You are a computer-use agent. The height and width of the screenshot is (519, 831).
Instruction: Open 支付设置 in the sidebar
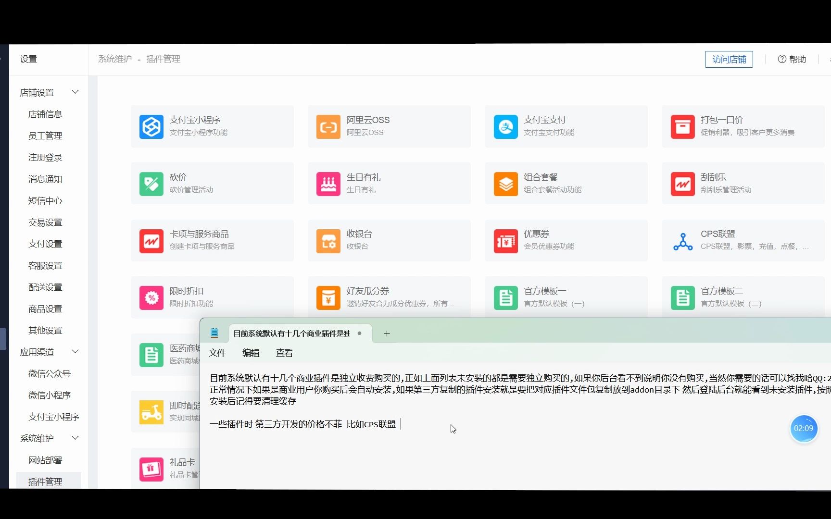(45, 244)
